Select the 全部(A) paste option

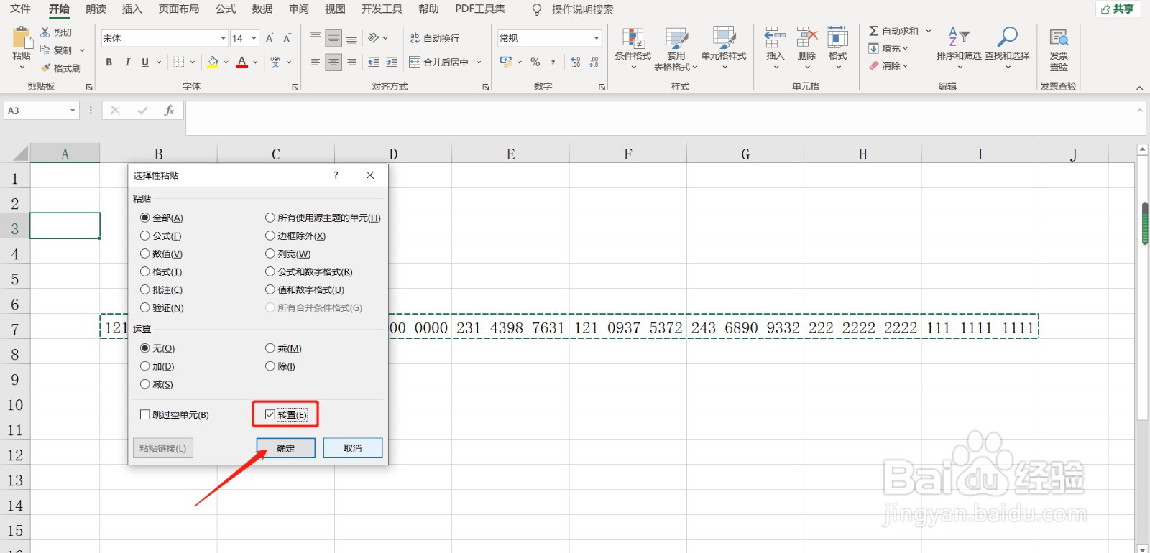(162, 218)
